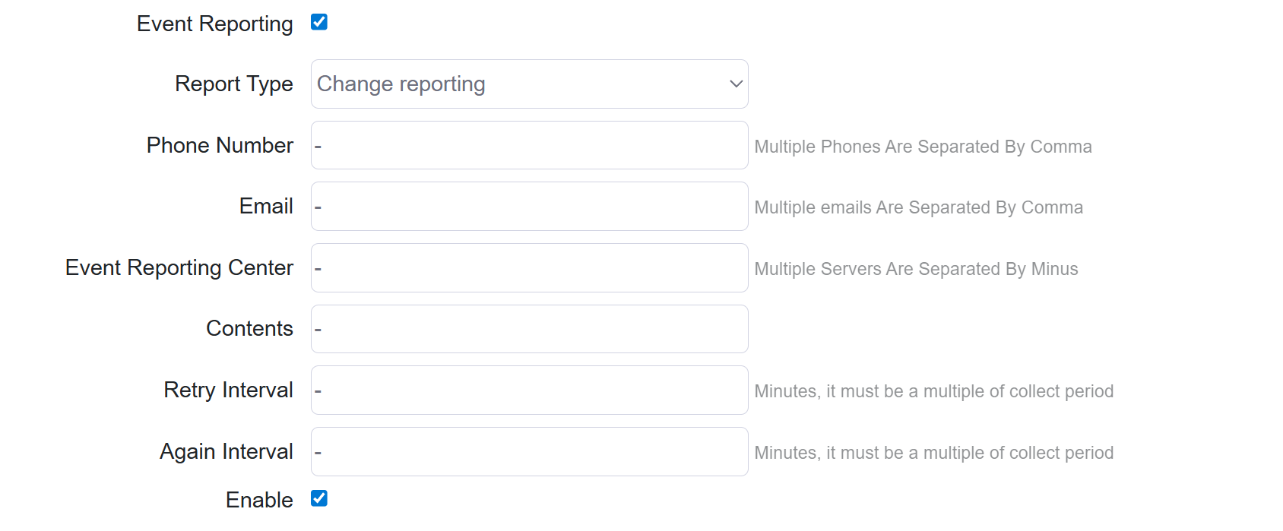
Task: Open the Report Type dropdown
Action: click(x=529, y=84)
